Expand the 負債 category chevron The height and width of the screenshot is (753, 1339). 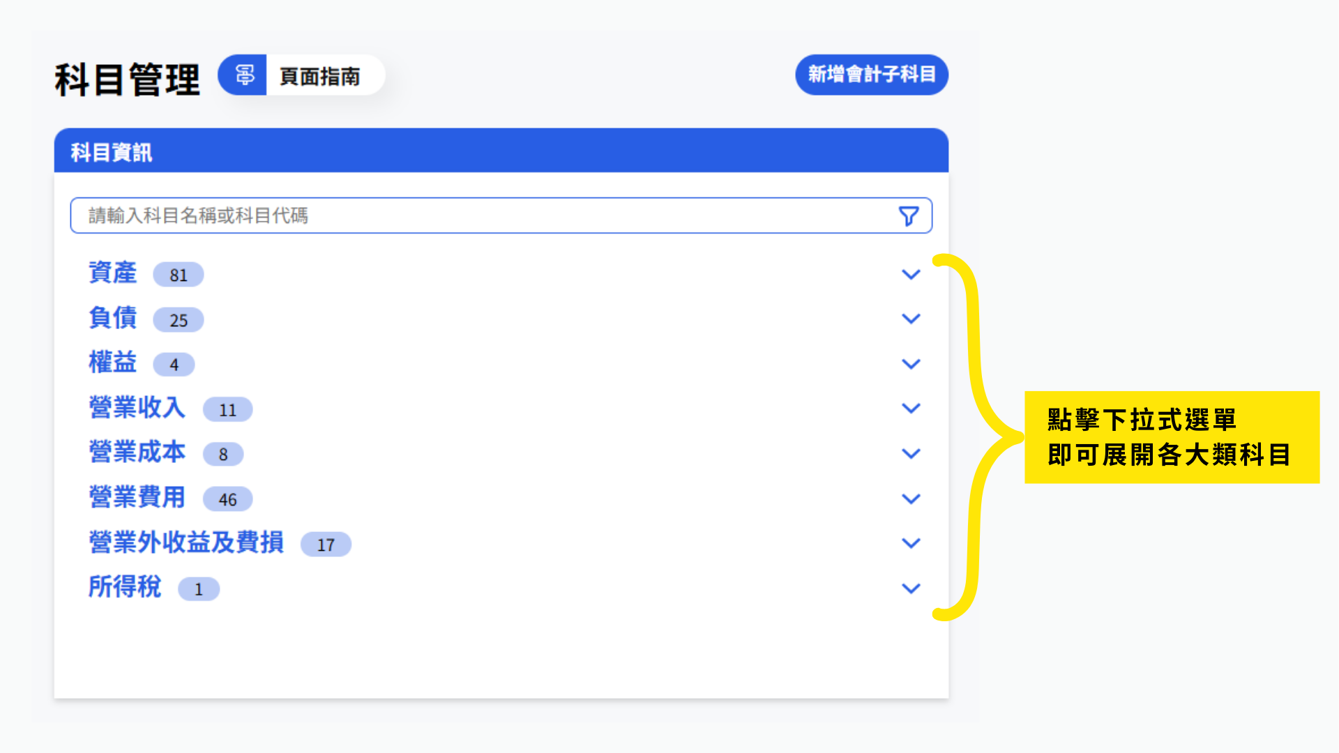coord(911,319)
